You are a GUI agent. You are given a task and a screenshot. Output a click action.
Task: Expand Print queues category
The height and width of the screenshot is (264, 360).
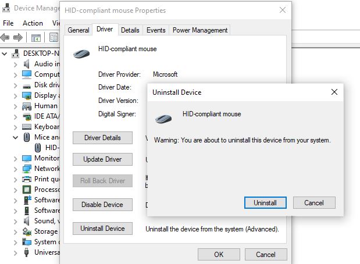coord(15,180)
